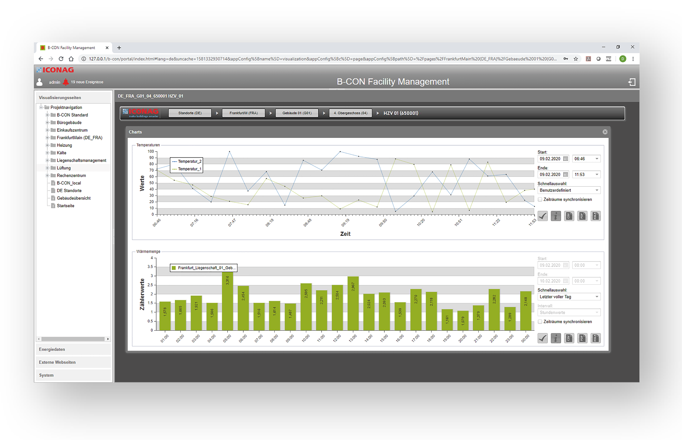
Task: Export Wärmemenge chart as XLSX
Action: pos(595,338)
